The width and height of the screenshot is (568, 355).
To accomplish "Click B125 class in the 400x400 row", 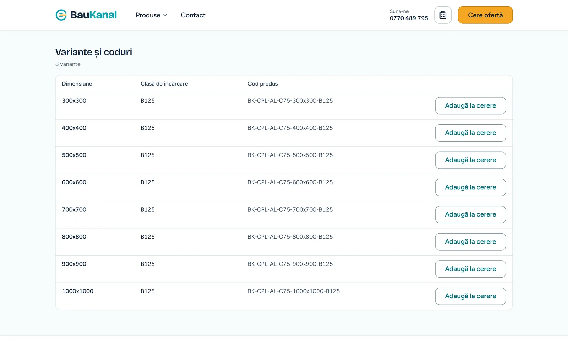I will tap(148, 128).
